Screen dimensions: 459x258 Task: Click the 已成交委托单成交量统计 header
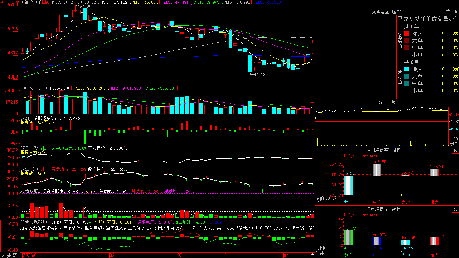coord(428,19)
